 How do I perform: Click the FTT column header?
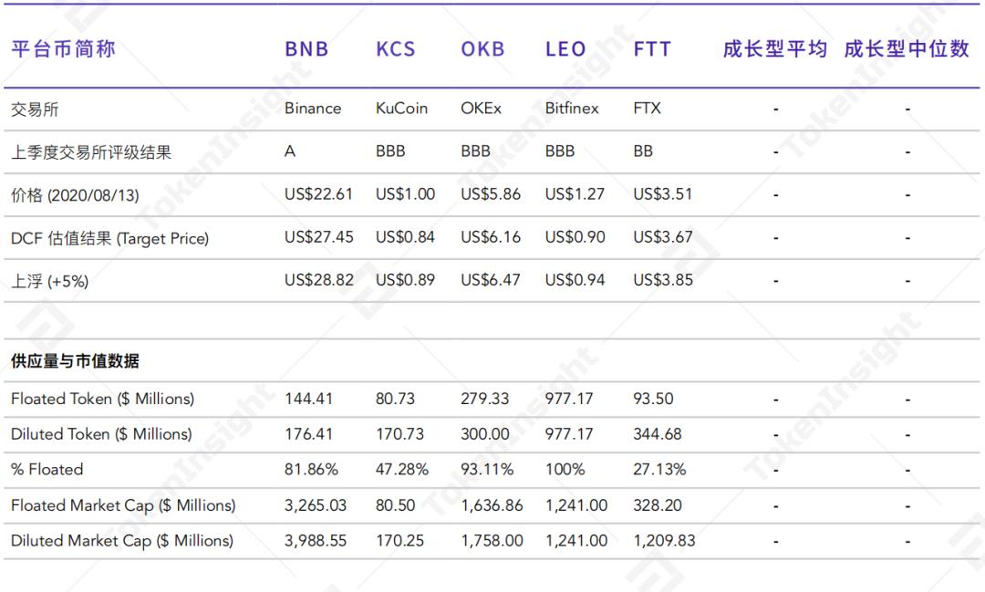[652, 49]
